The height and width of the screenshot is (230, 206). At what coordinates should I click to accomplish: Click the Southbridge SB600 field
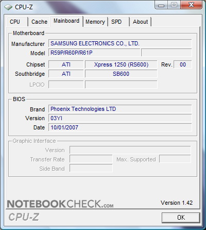pos(121,74)
